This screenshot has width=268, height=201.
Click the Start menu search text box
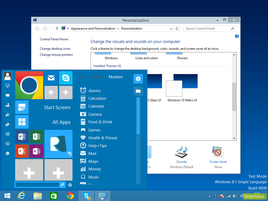click(x=37, y=185)
